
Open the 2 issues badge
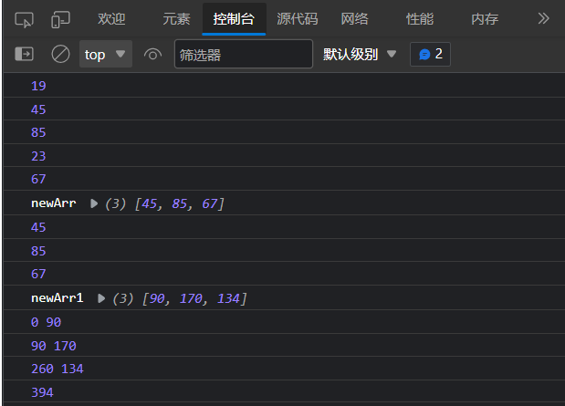[x=430, y=55]
